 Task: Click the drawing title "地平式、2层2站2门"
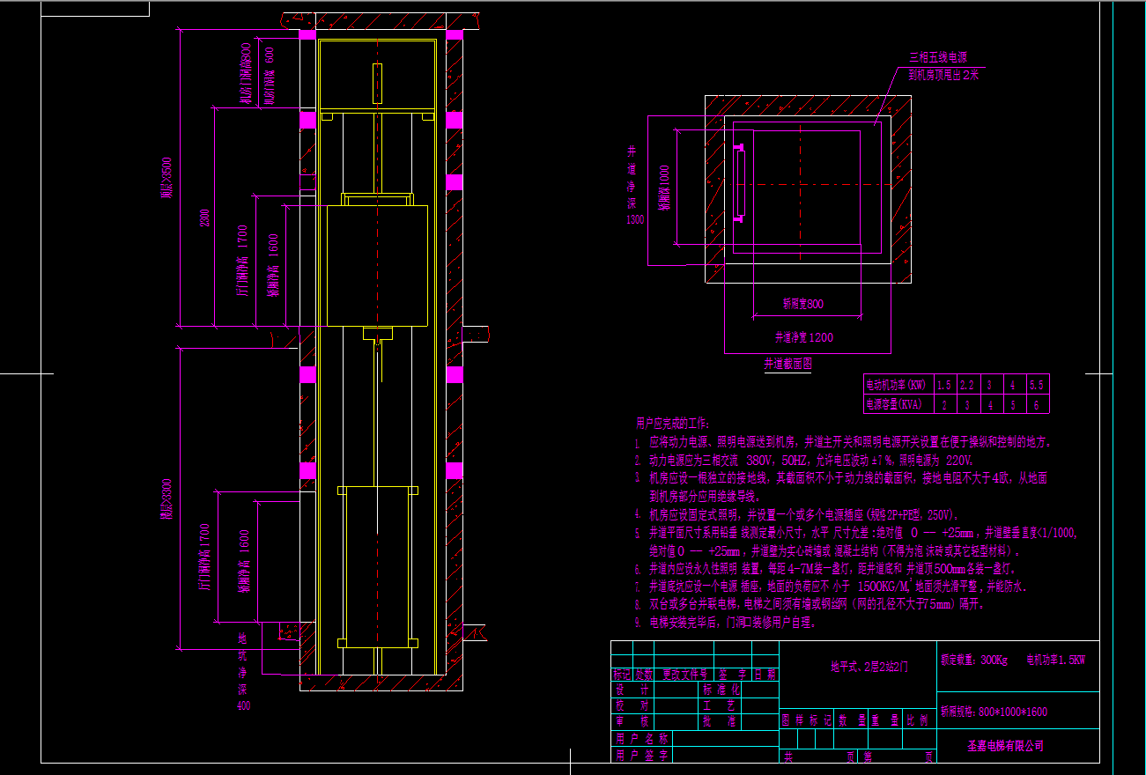869,667
